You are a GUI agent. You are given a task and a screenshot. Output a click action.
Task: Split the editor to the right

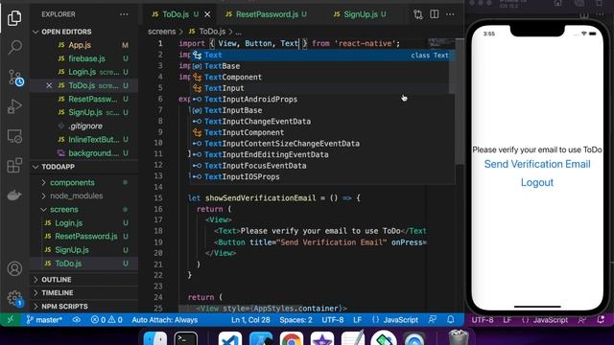coord(435,14)
